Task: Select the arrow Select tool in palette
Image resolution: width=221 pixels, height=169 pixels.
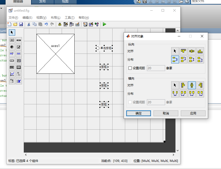Action: pos(12,33)
